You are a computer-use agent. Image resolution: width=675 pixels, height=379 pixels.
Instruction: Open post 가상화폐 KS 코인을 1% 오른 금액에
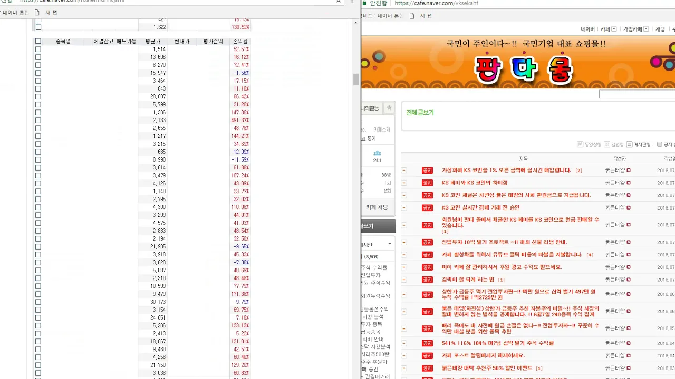click(x=506, y=171)
